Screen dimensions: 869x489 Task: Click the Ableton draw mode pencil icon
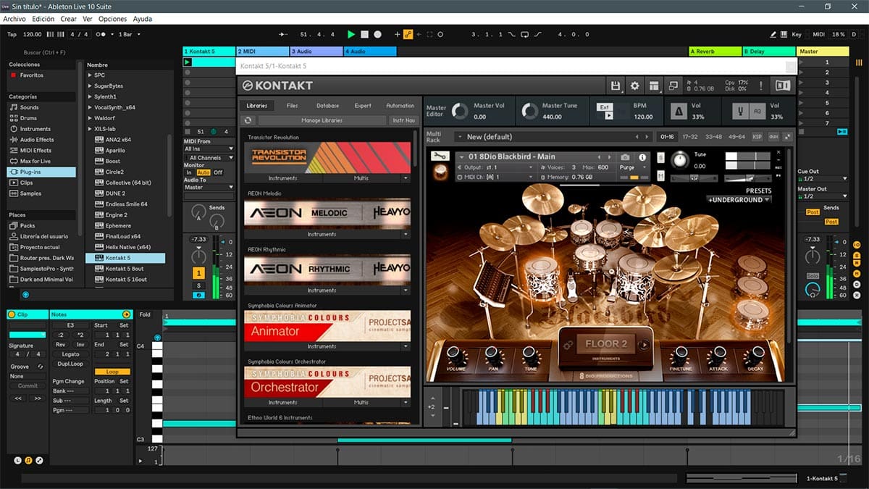773,34
